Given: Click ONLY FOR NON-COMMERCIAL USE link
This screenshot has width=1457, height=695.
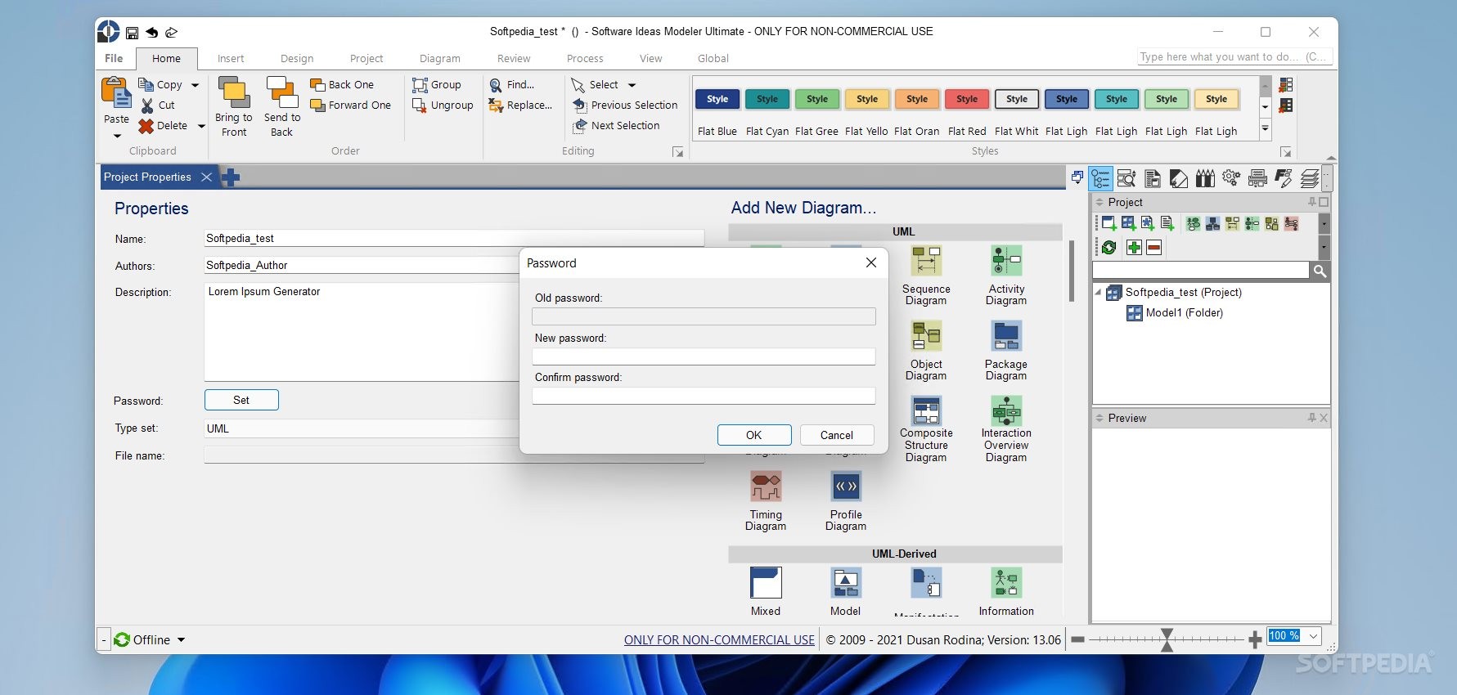Looking at the screenshot, I should (x=719, y=640).
